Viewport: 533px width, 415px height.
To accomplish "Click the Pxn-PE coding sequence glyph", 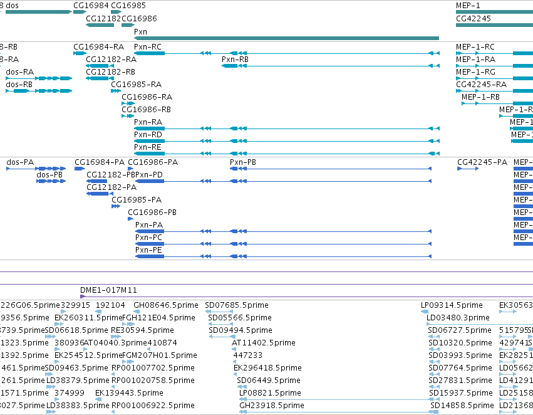I will 284,256.
